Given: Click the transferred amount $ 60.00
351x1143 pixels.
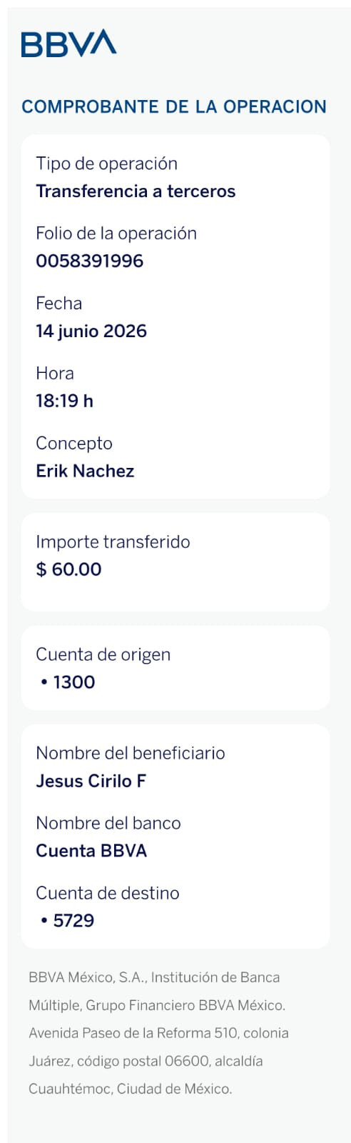Looking at the screenshot, I should (68, 569).
